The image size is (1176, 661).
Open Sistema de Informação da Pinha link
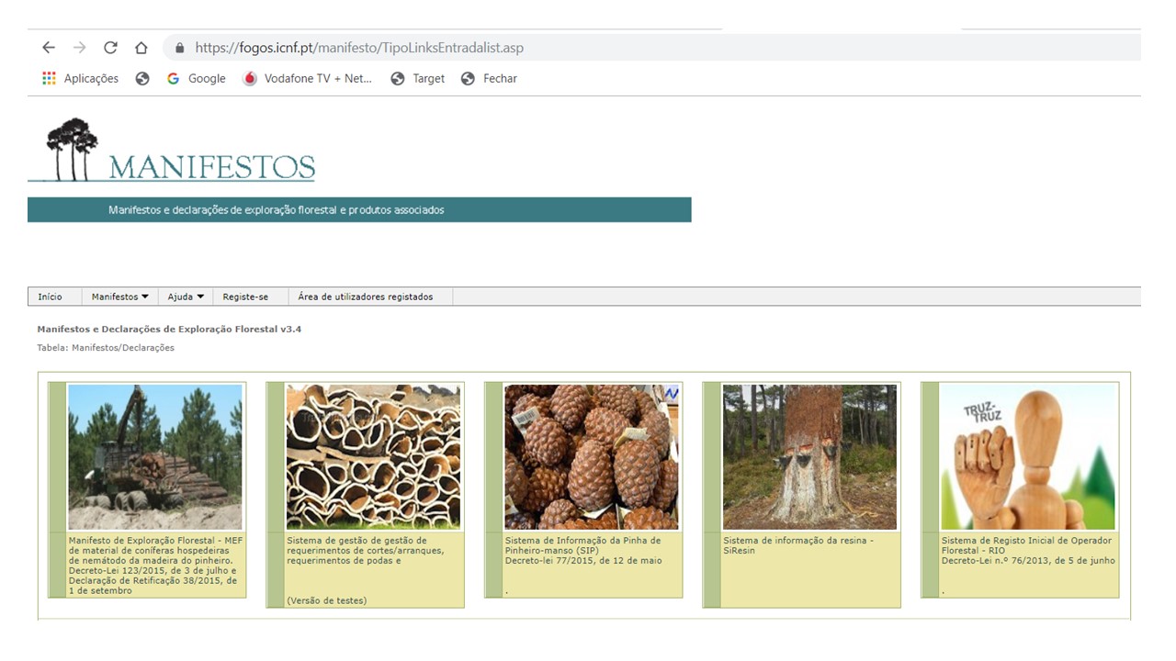pos(583,551)
